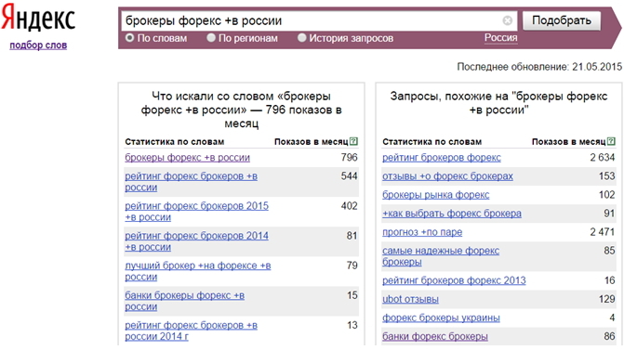Open link 'форекс брокеры украины'
The height and width of the screenshot is (350, 624).
(x=441, y=318)
